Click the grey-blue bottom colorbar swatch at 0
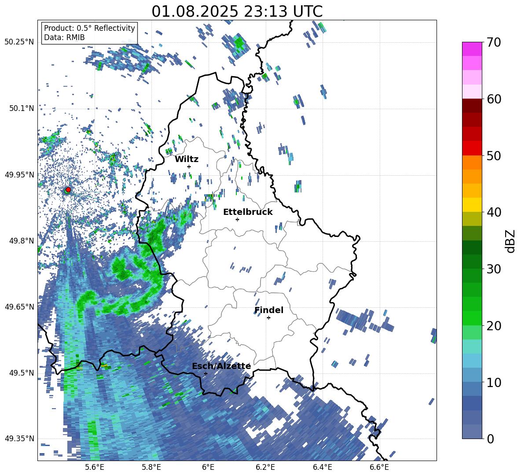 point(472,432)
